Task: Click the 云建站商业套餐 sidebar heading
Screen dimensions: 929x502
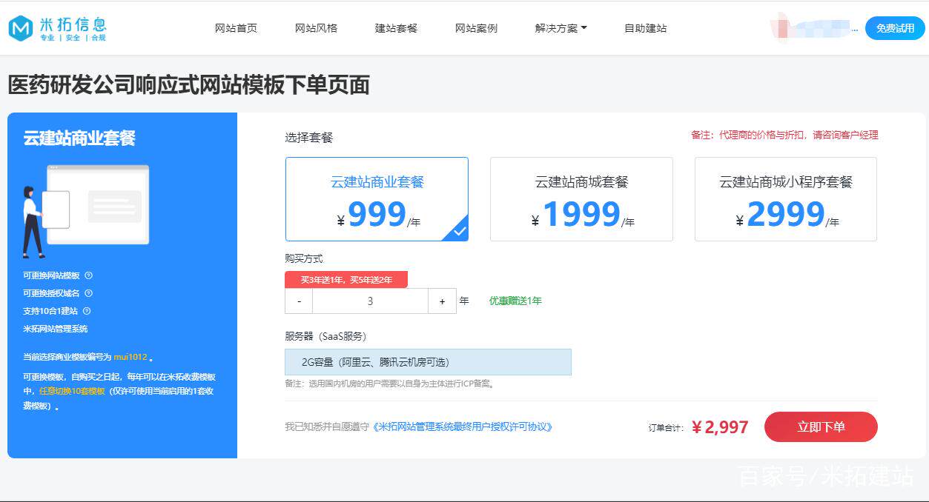Action: (79, 138)
